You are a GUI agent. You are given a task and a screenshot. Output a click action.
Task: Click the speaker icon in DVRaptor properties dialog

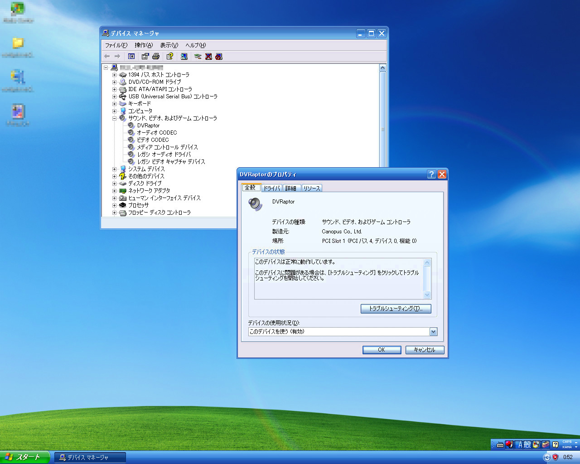pyautogui.click(x=255, y=204)
